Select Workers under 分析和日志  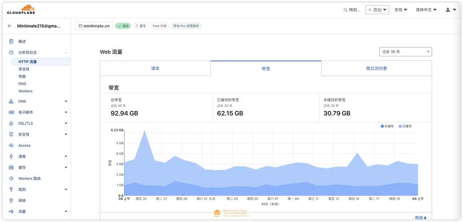tap(25, 91)
